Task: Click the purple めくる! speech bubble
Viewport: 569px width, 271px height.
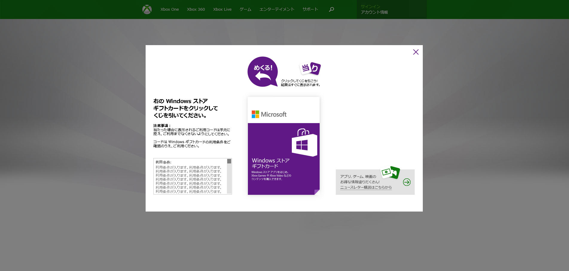Action: (x=263, y=72)
